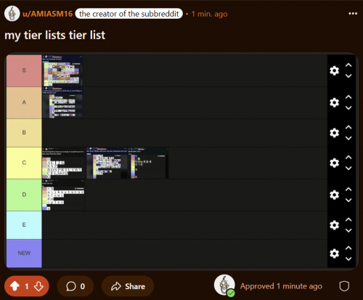Image resolution: width=363 pixels, height=300 pixels.
Task: Open middle thumbnail in C row
Action: [x=107, y=163]
